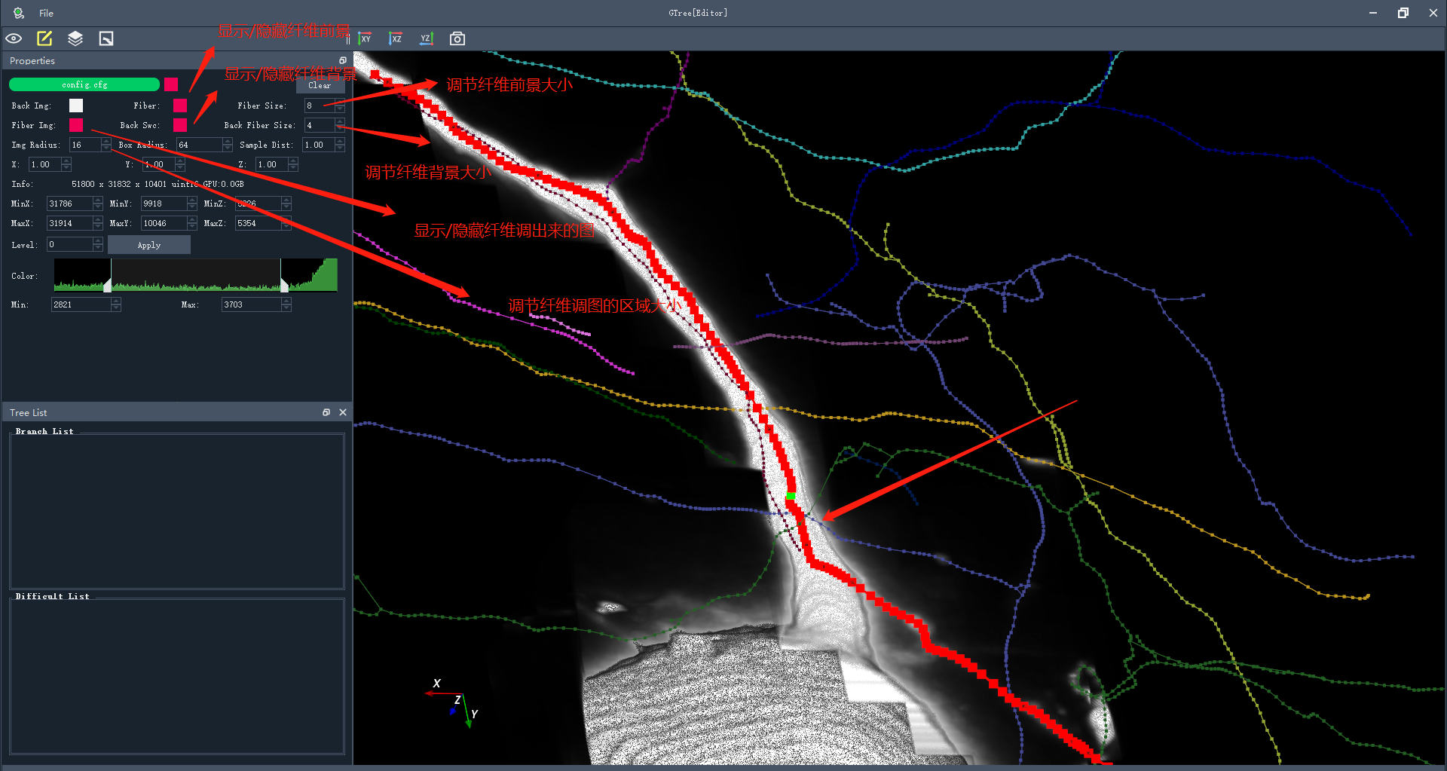
Task: Float the Tree List panel
Action: tap(326, 412)
